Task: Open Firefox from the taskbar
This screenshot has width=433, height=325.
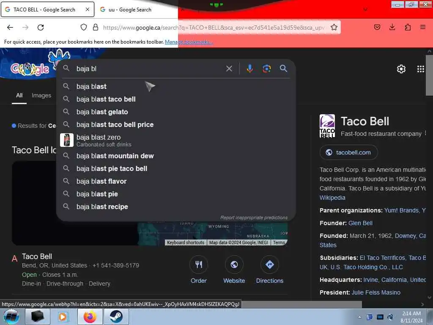Action: tap(90, 317)
